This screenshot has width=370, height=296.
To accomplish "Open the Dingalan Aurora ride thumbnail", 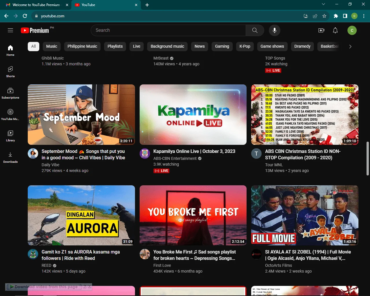I will pos(81,215).
